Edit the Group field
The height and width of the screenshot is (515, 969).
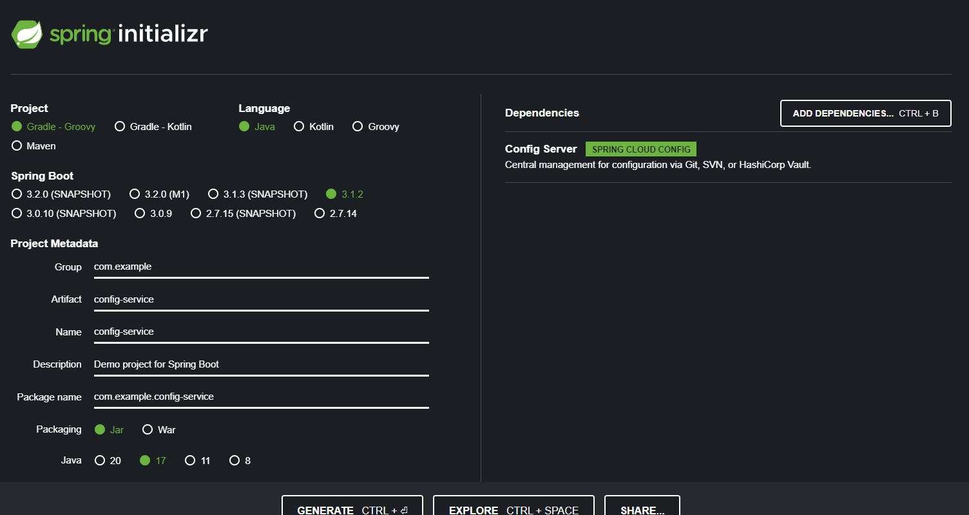pyautogui.click(x=261, y=267)
